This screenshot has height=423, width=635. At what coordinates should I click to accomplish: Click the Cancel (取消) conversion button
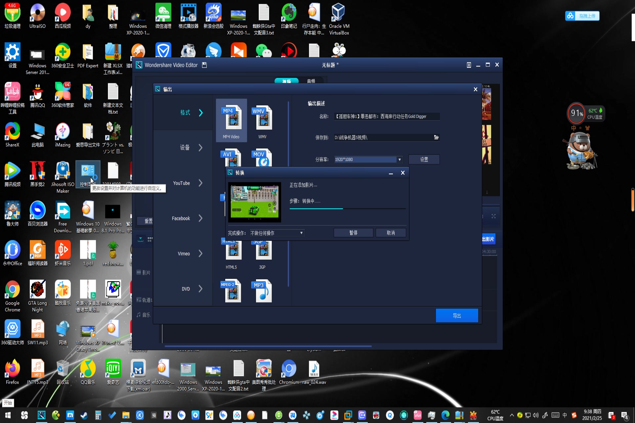click(x=391, y=233)
